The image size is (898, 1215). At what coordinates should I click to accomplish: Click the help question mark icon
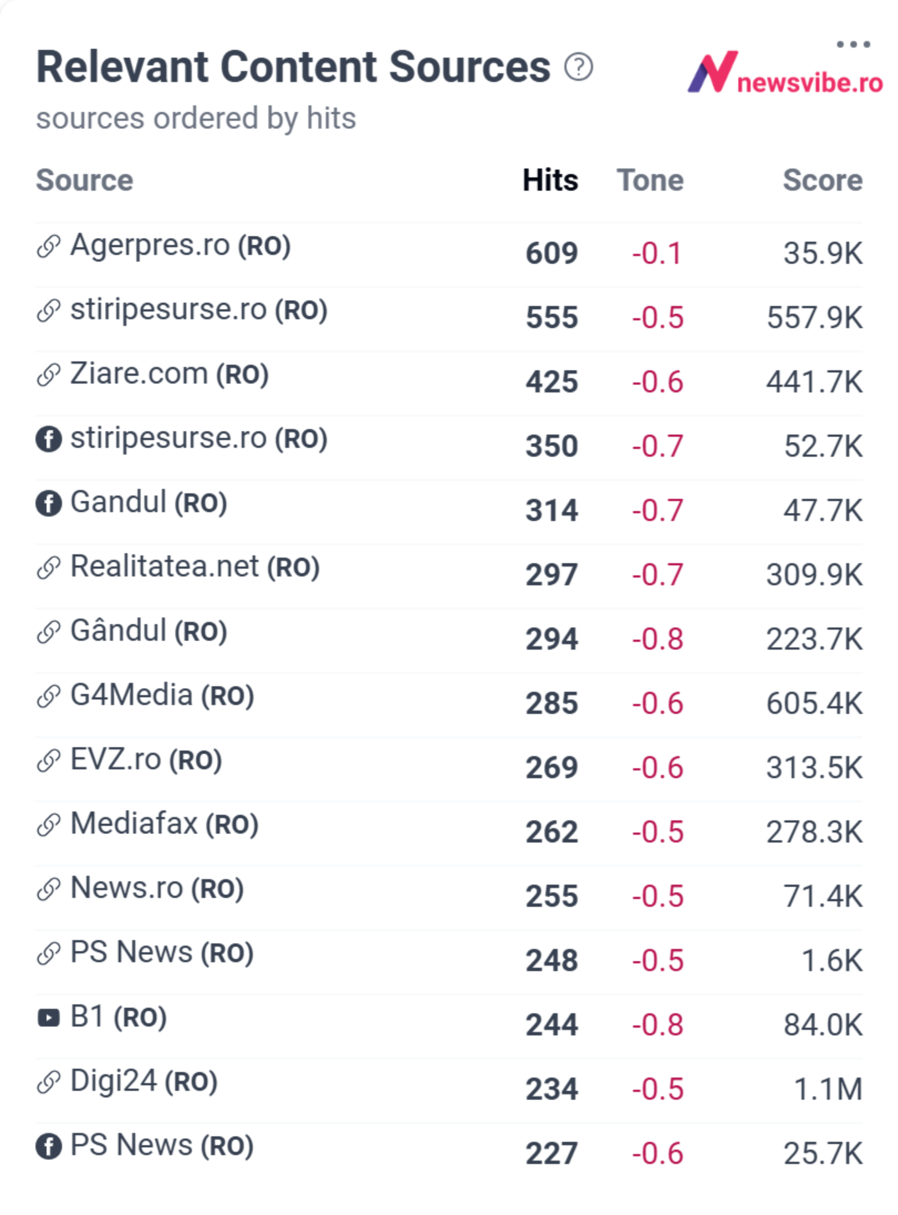click(x=578, y=68)
